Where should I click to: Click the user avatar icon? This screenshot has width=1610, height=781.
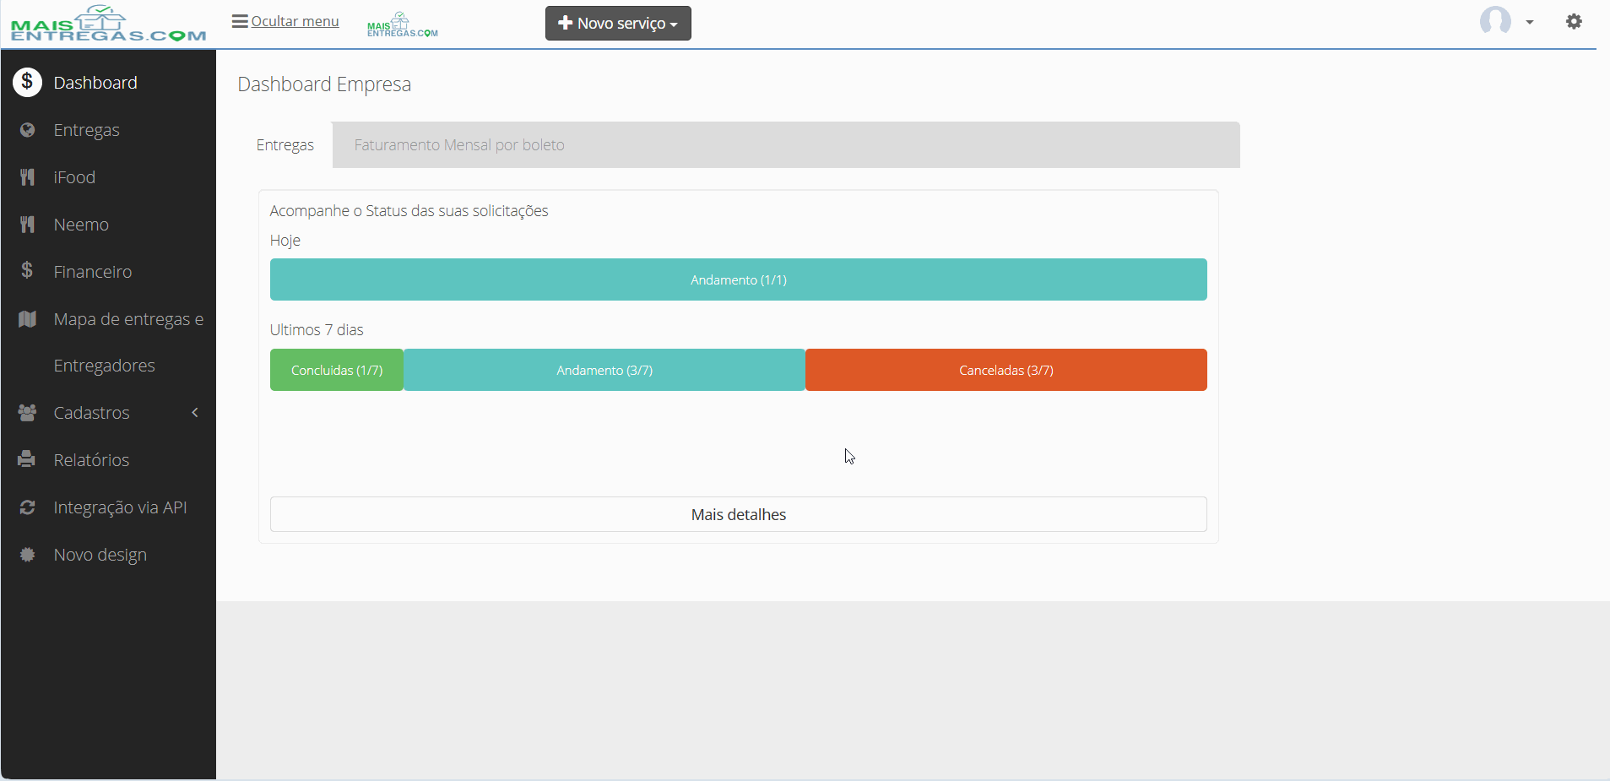coord(1495,21)
